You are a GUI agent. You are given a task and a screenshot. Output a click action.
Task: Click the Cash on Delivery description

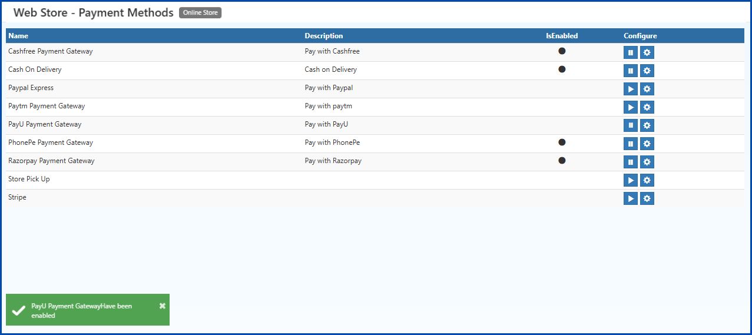click(331, 69)
